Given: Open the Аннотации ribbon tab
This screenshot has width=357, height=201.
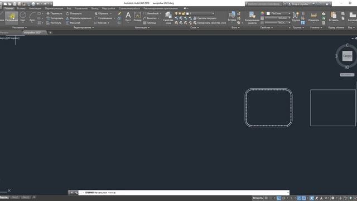Looking at the screenshot, I should (35, 8).
